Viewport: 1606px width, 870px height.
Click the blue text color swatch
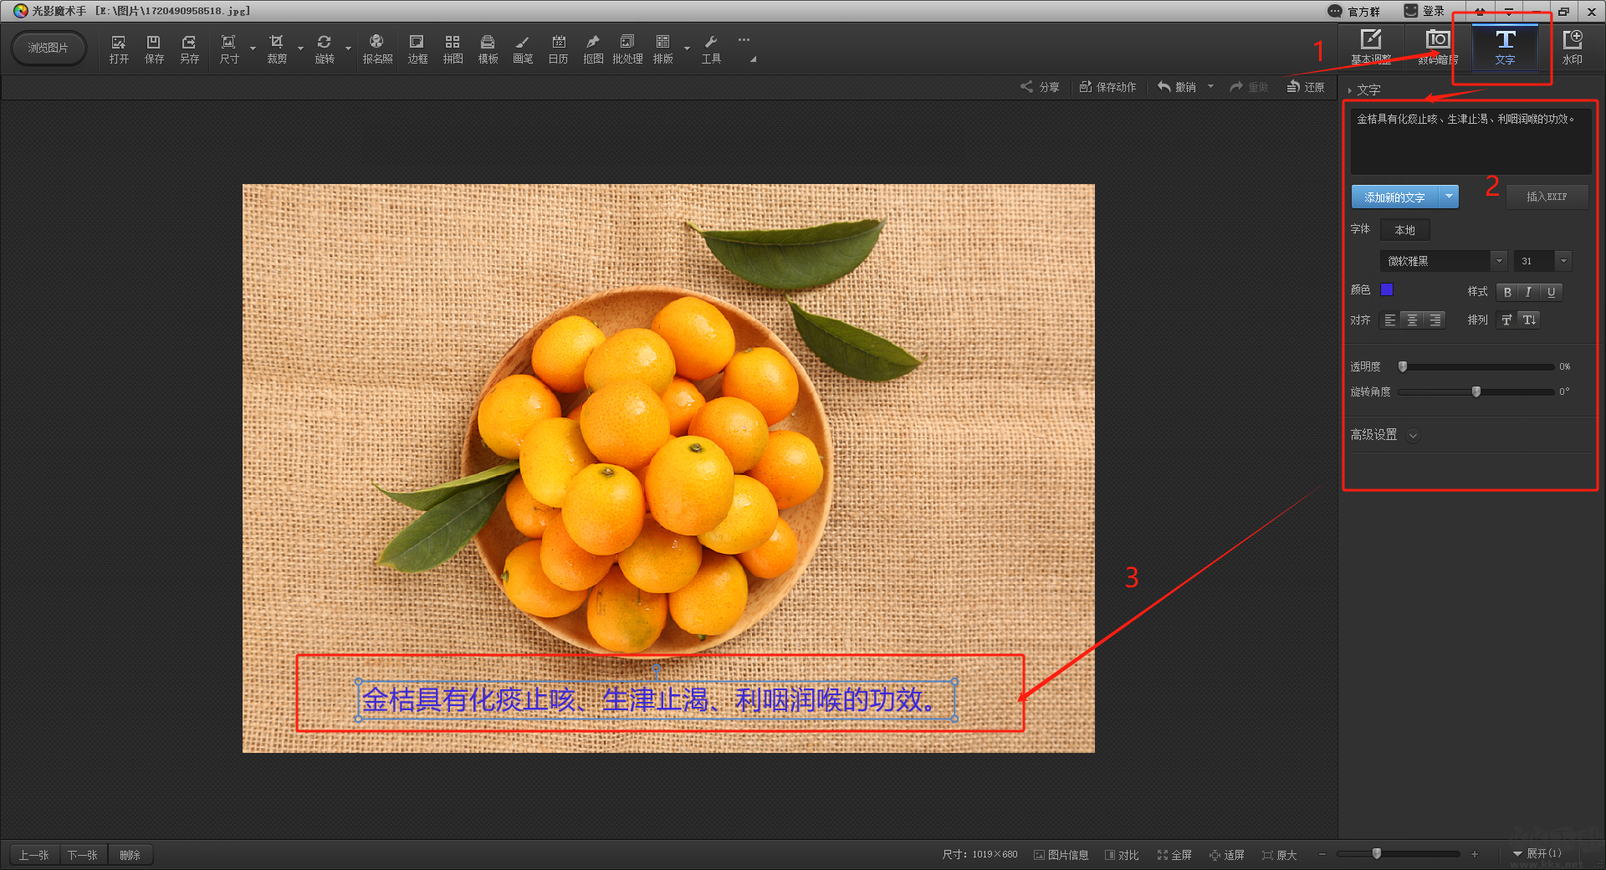(1387, 290)
